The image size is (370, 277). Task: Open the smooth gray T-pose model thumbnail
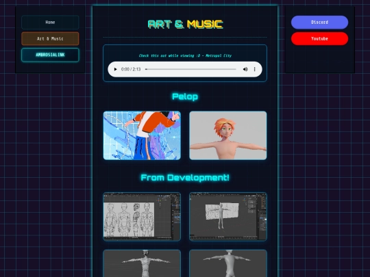(228, 263)
